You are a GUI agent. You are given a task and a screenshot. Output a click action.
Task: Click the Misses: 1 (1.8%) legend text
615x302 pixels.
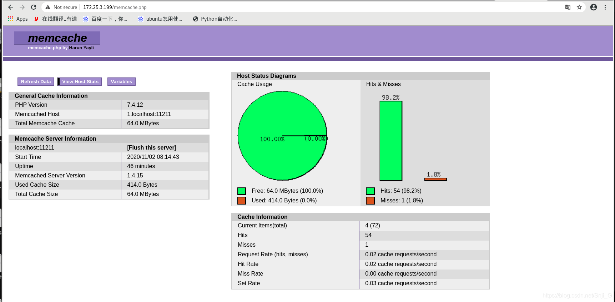[402, 201]
